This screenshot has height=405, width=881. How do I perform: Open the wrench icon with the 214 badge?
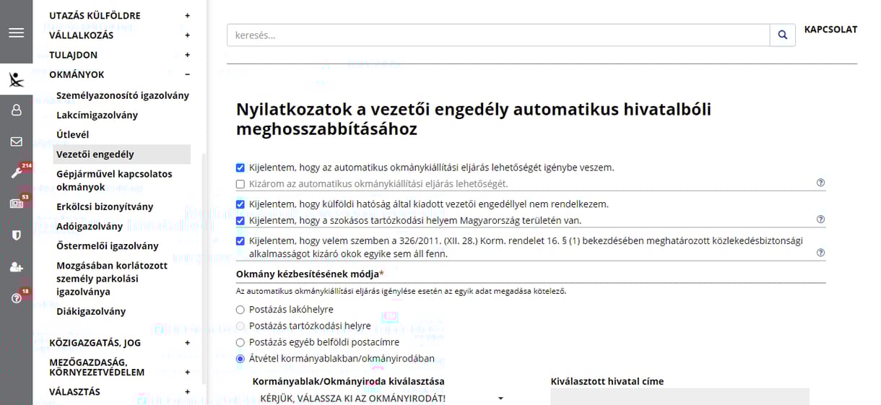click(16, 173)
